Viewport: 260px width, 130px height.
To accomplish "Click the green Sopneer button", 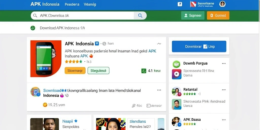I will click(193, 15).
